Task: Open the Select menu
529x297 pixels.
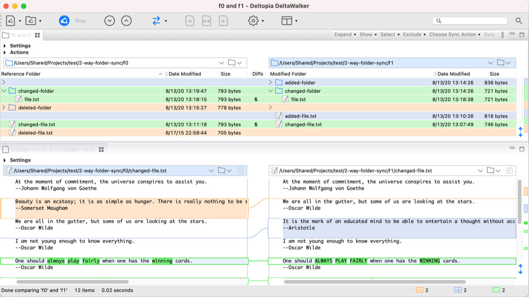Action: [390, 35]
